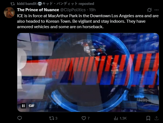Click the repost count number 3
The height and width of the screenshot is (123, 163).
click(56, 118)
